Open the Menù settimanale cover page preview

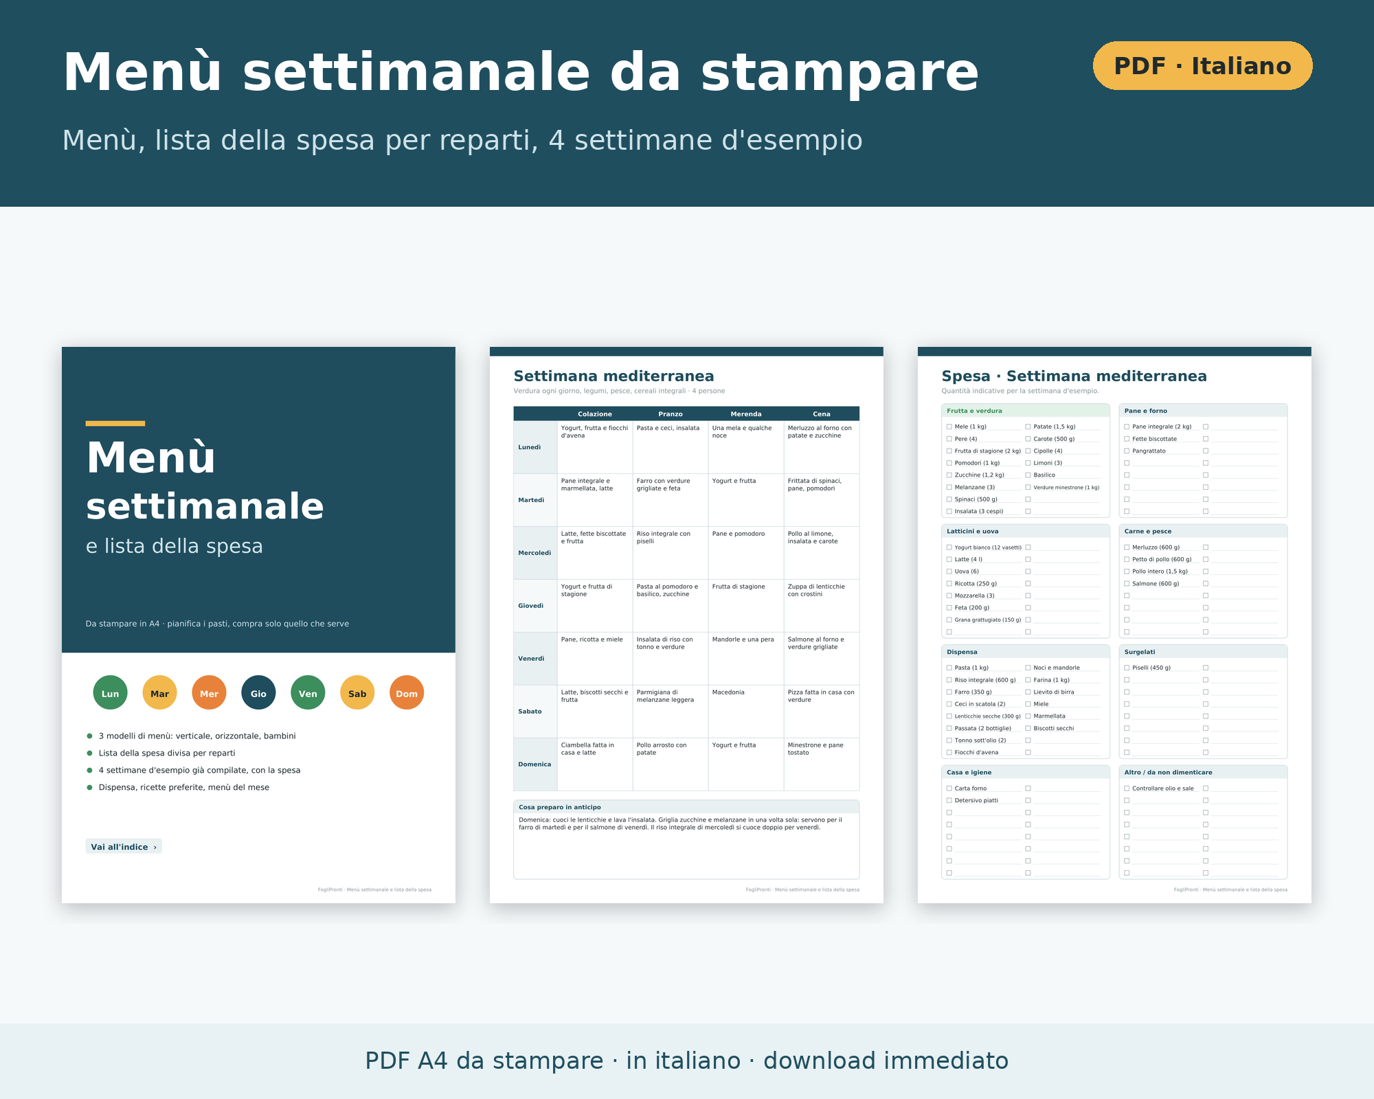pyautogui.click(x=258, y=625)
